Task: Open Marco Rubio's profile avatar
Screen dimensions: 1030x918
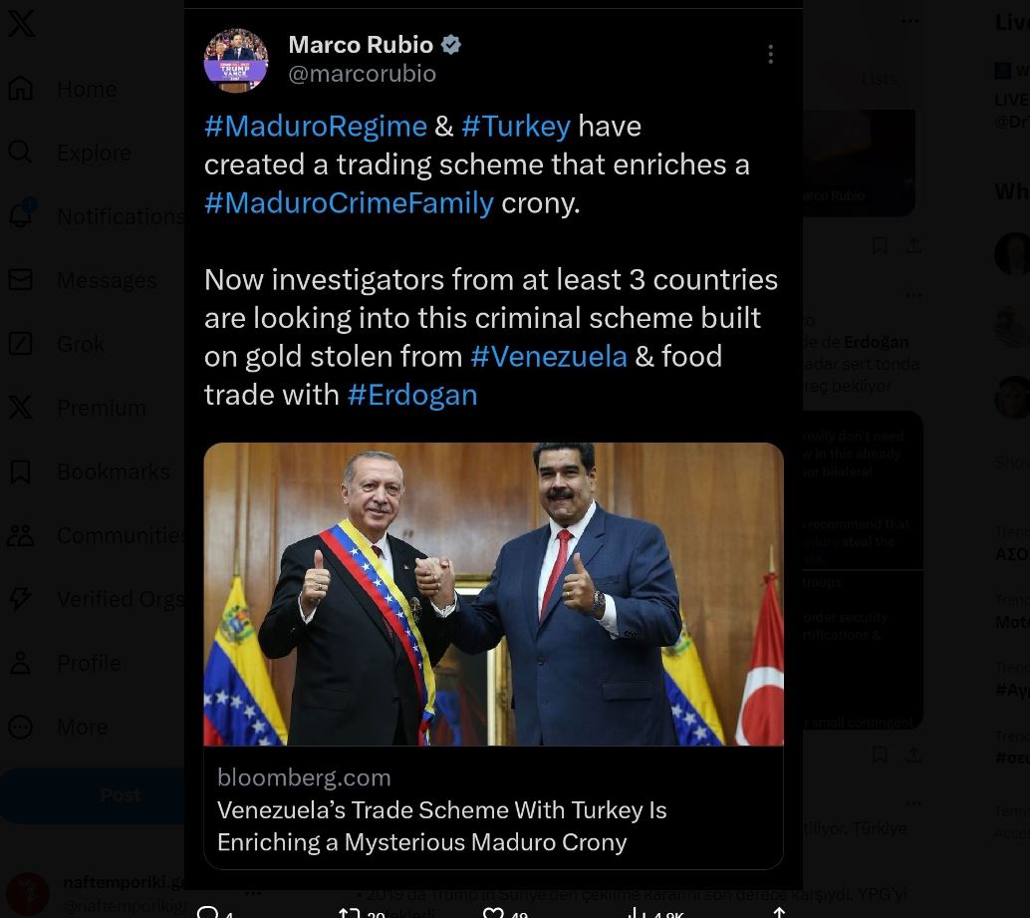Action: click(x=236, y=60)
